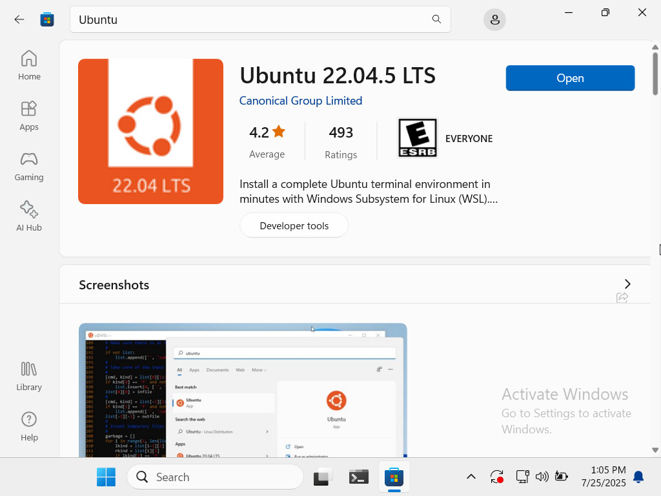This screenshot has width=661, height=496.
Task: Click Microsoft Store icon on taskbar
Action: (x=394, y=477)
